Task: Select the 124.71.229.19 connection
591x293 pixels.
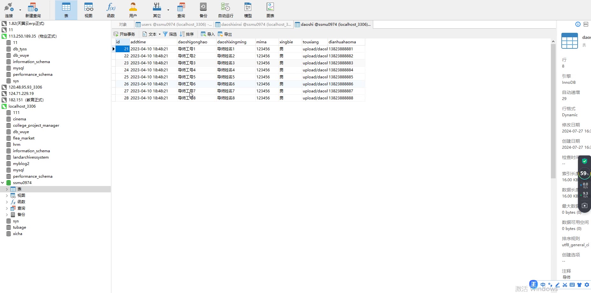Action: pos(21,94)
